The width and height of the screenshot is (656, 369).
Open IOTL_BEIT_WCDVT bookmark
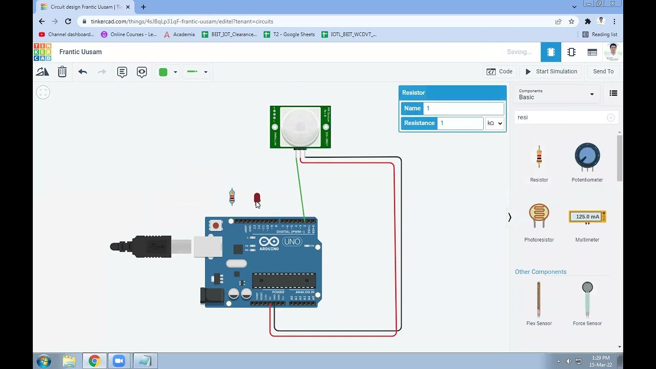coord(348,34)
